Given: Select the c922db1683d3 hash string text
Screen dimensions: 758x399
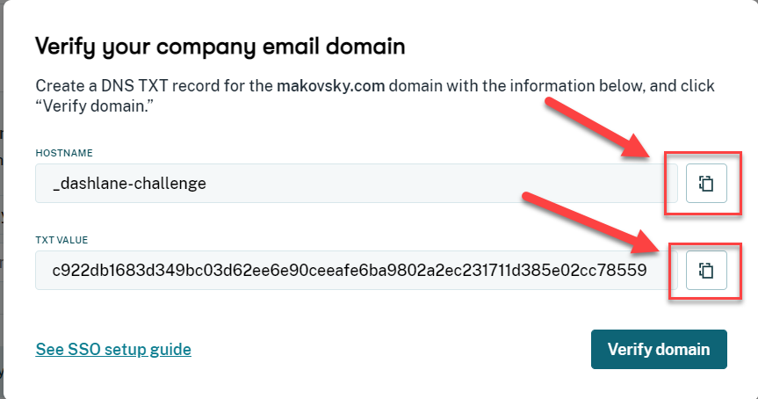Looking at the screenshot, I should [x=350, y=271].
